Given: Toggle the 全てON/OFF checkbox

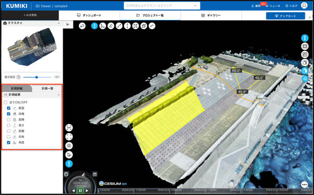Looking at the screenshot, I should pos(6,103).
